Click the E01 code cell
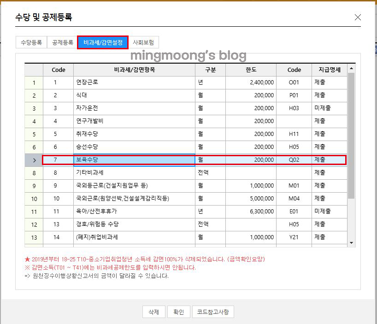 294,212
